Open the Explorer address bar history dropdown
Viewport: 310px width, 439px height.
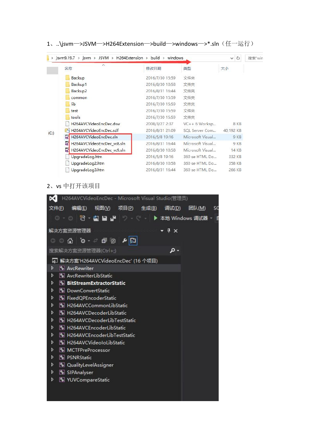232,58
